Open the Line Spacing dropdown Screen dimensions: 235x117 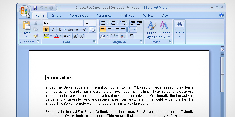(132, 30)
